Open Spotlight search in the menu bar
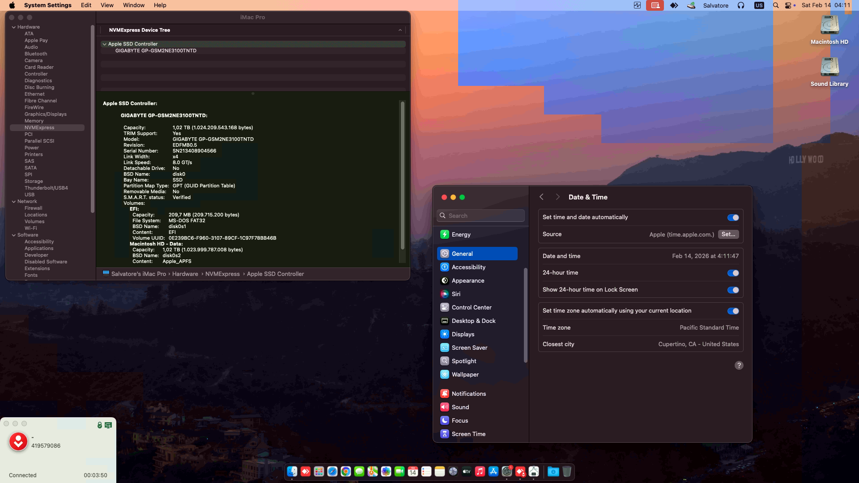 776,5
